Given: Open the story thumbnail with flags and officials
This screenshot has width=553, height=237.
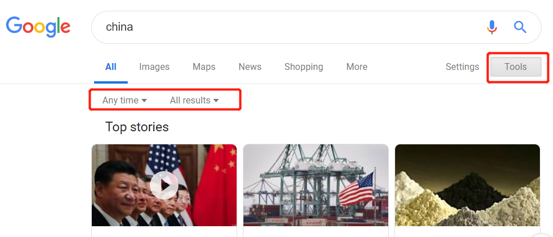Looking at the screenshot, I should click(164, 185).
